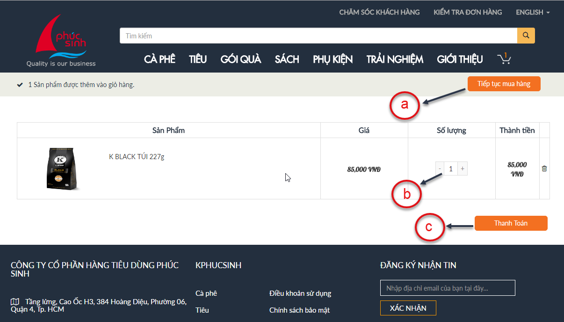Image resolution: width=564 pixels, height=322 pixels.
Task: Open the ENGLISH language dropdown
Action: point(533,12)
